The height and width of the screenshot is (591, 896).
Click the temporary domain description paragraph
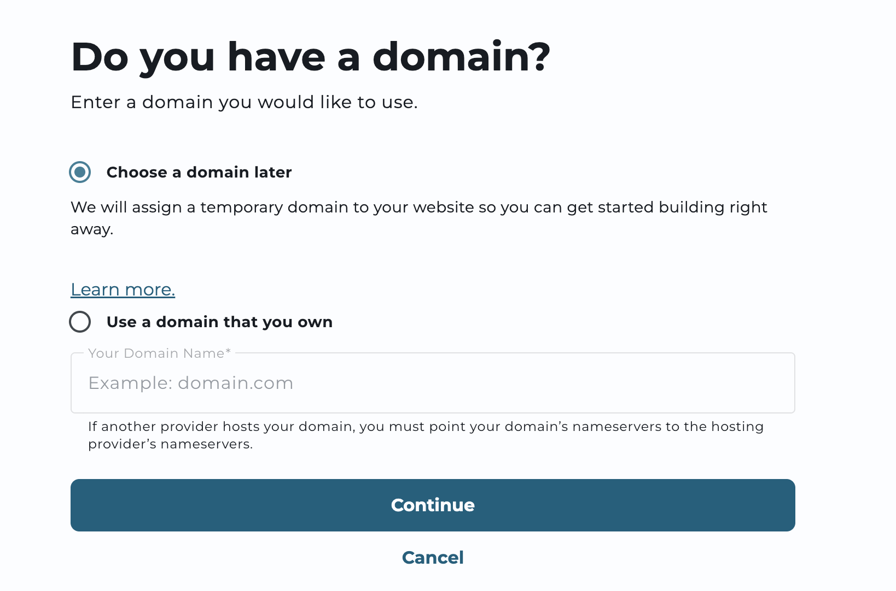pyautogui.click(x=418, y=208)
